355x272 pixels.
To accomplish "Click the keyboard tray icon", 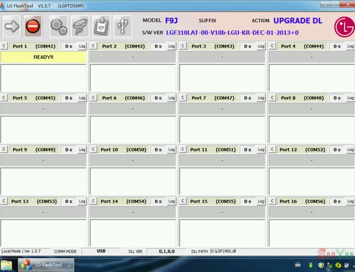I will [x=298, y=264].
